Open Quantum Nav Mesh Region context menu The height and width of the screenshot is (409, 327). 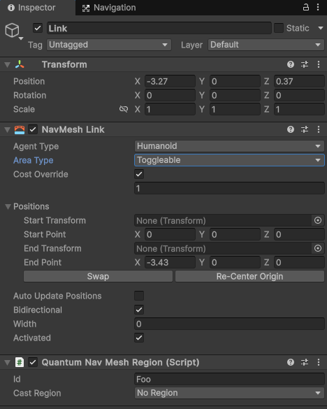point(319,362)
